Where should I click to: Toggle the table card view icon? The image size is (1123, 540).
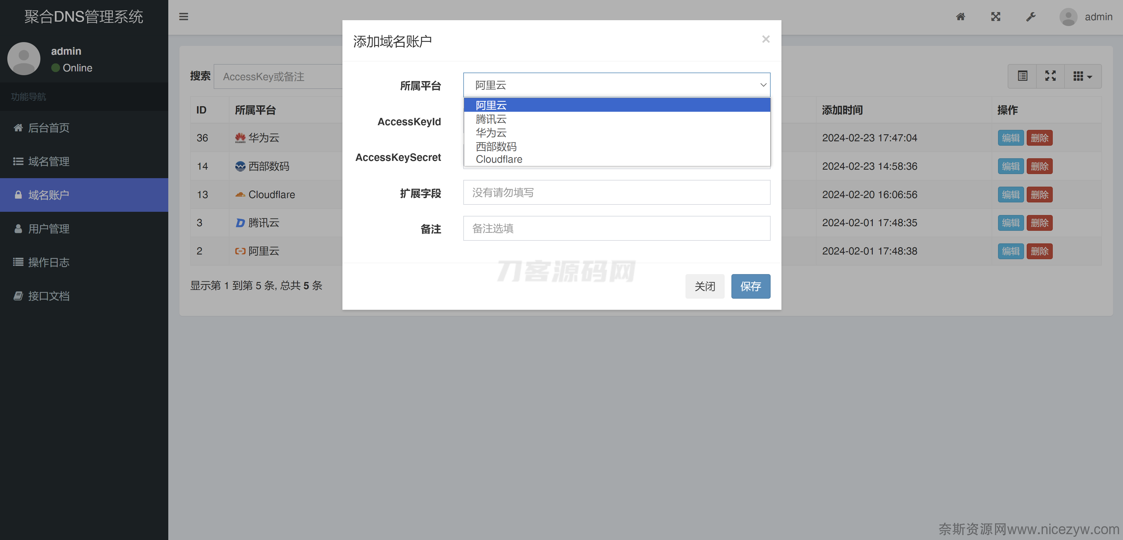1022,76
